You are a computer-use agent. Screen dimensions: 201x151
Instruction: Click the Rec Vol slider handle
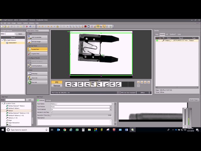[185, 109]
